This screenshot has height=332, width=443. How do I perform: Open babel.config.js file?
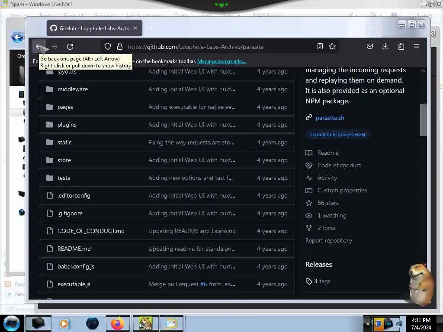[x=76, y=266]
